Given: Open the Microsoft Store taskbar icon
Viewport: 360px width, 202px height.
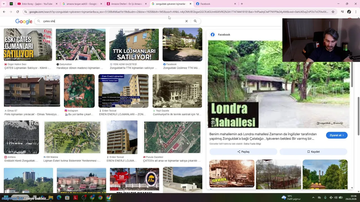Looking at the screenshot, I should tap(67, 198).
